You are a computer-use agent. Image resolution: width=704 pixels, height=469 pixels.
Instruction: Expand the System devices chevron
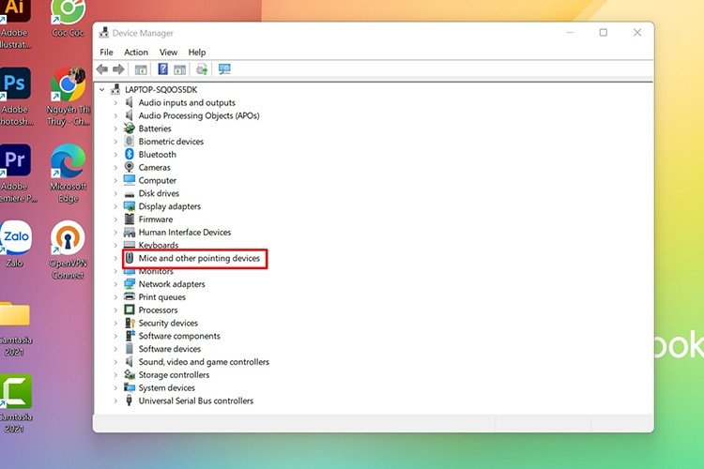click(115, 387)
